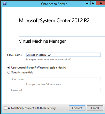Click into the Password text box
Screen dimensions: 105x114
(63, 90)
